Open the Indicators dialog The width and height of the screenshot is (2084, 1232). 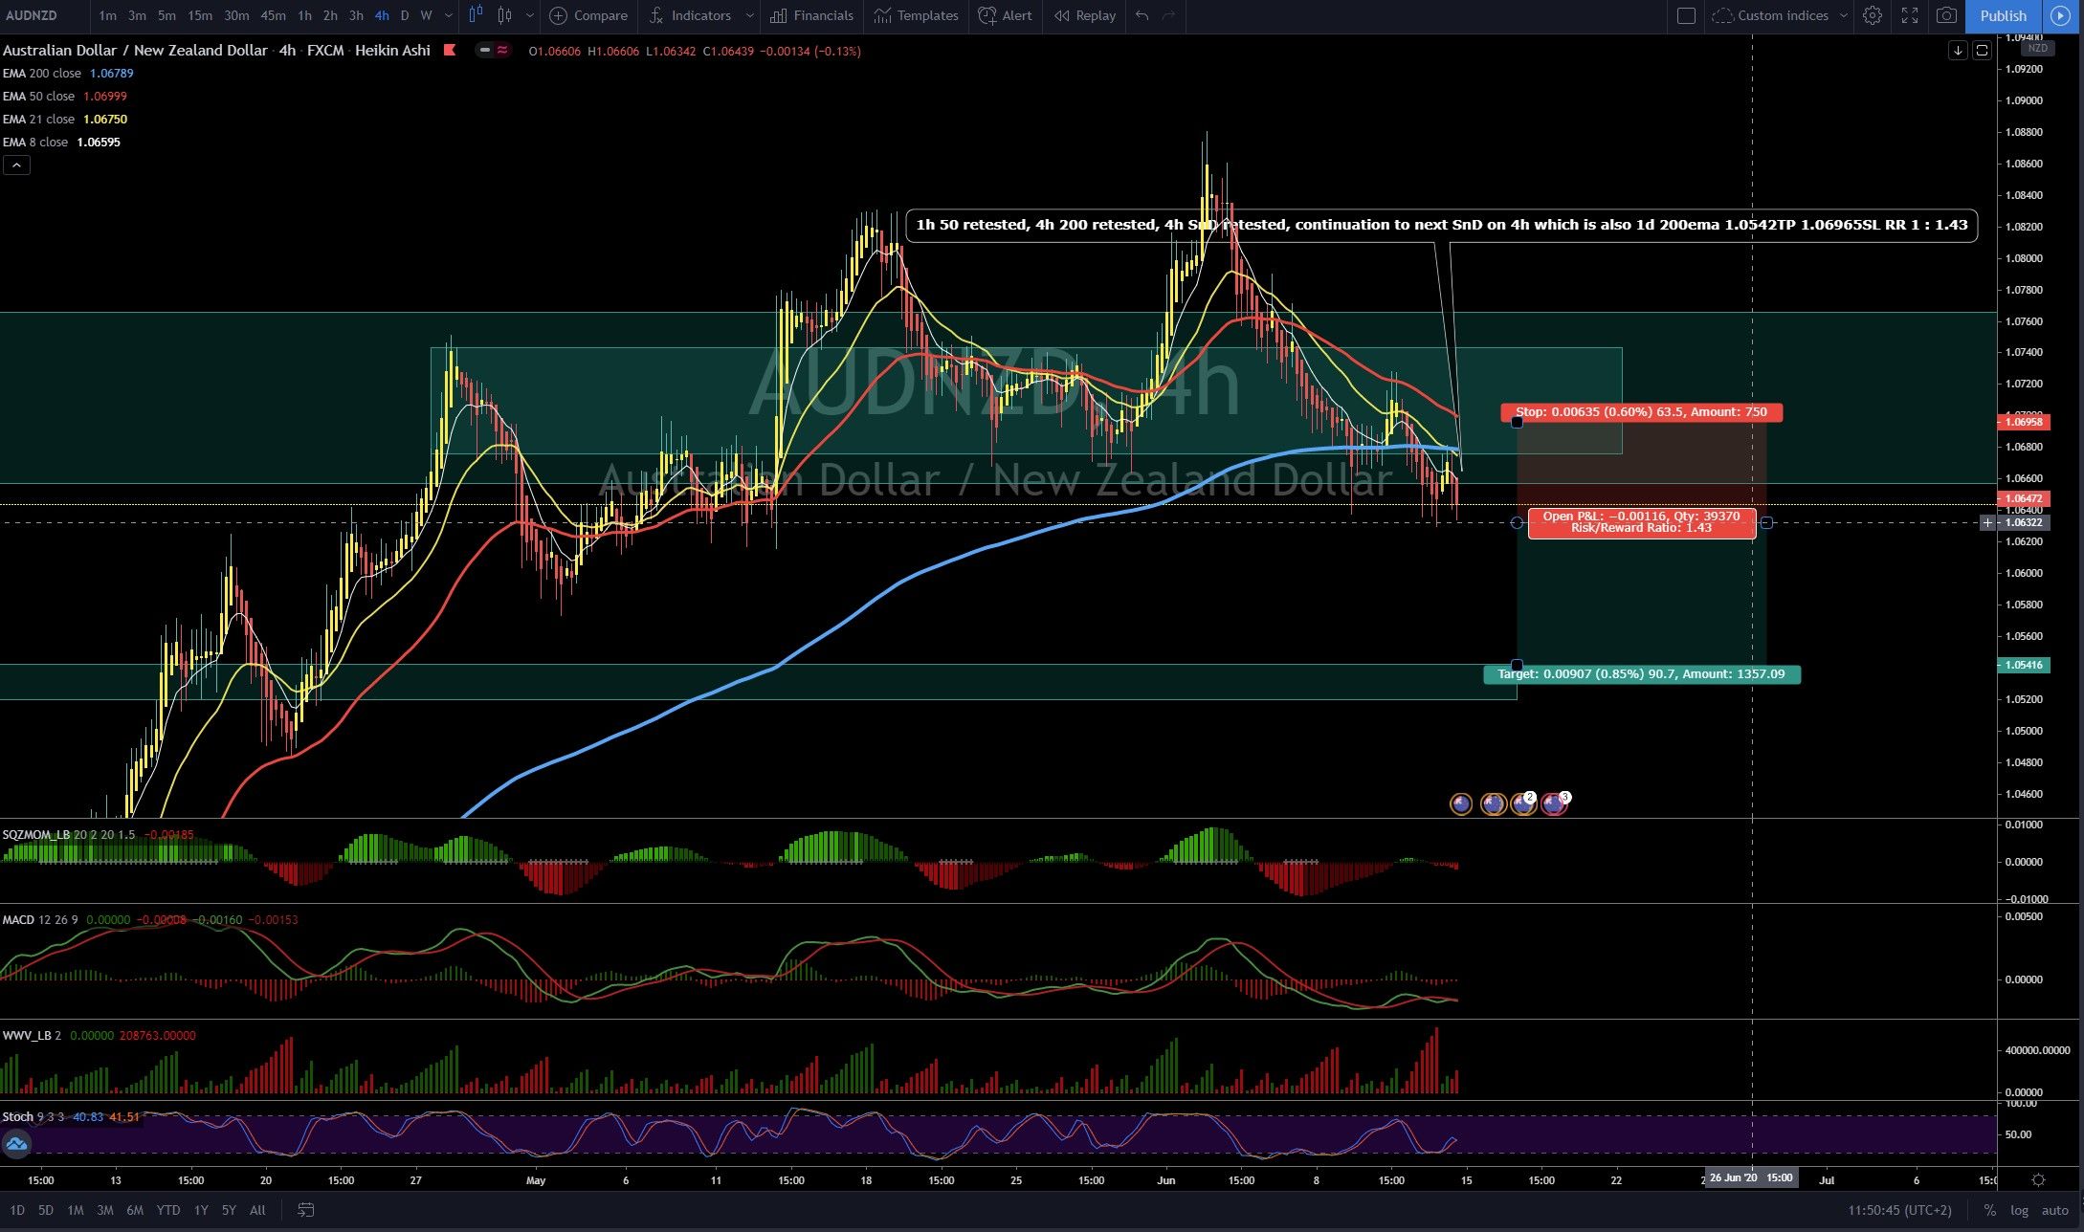pos(690,15)
